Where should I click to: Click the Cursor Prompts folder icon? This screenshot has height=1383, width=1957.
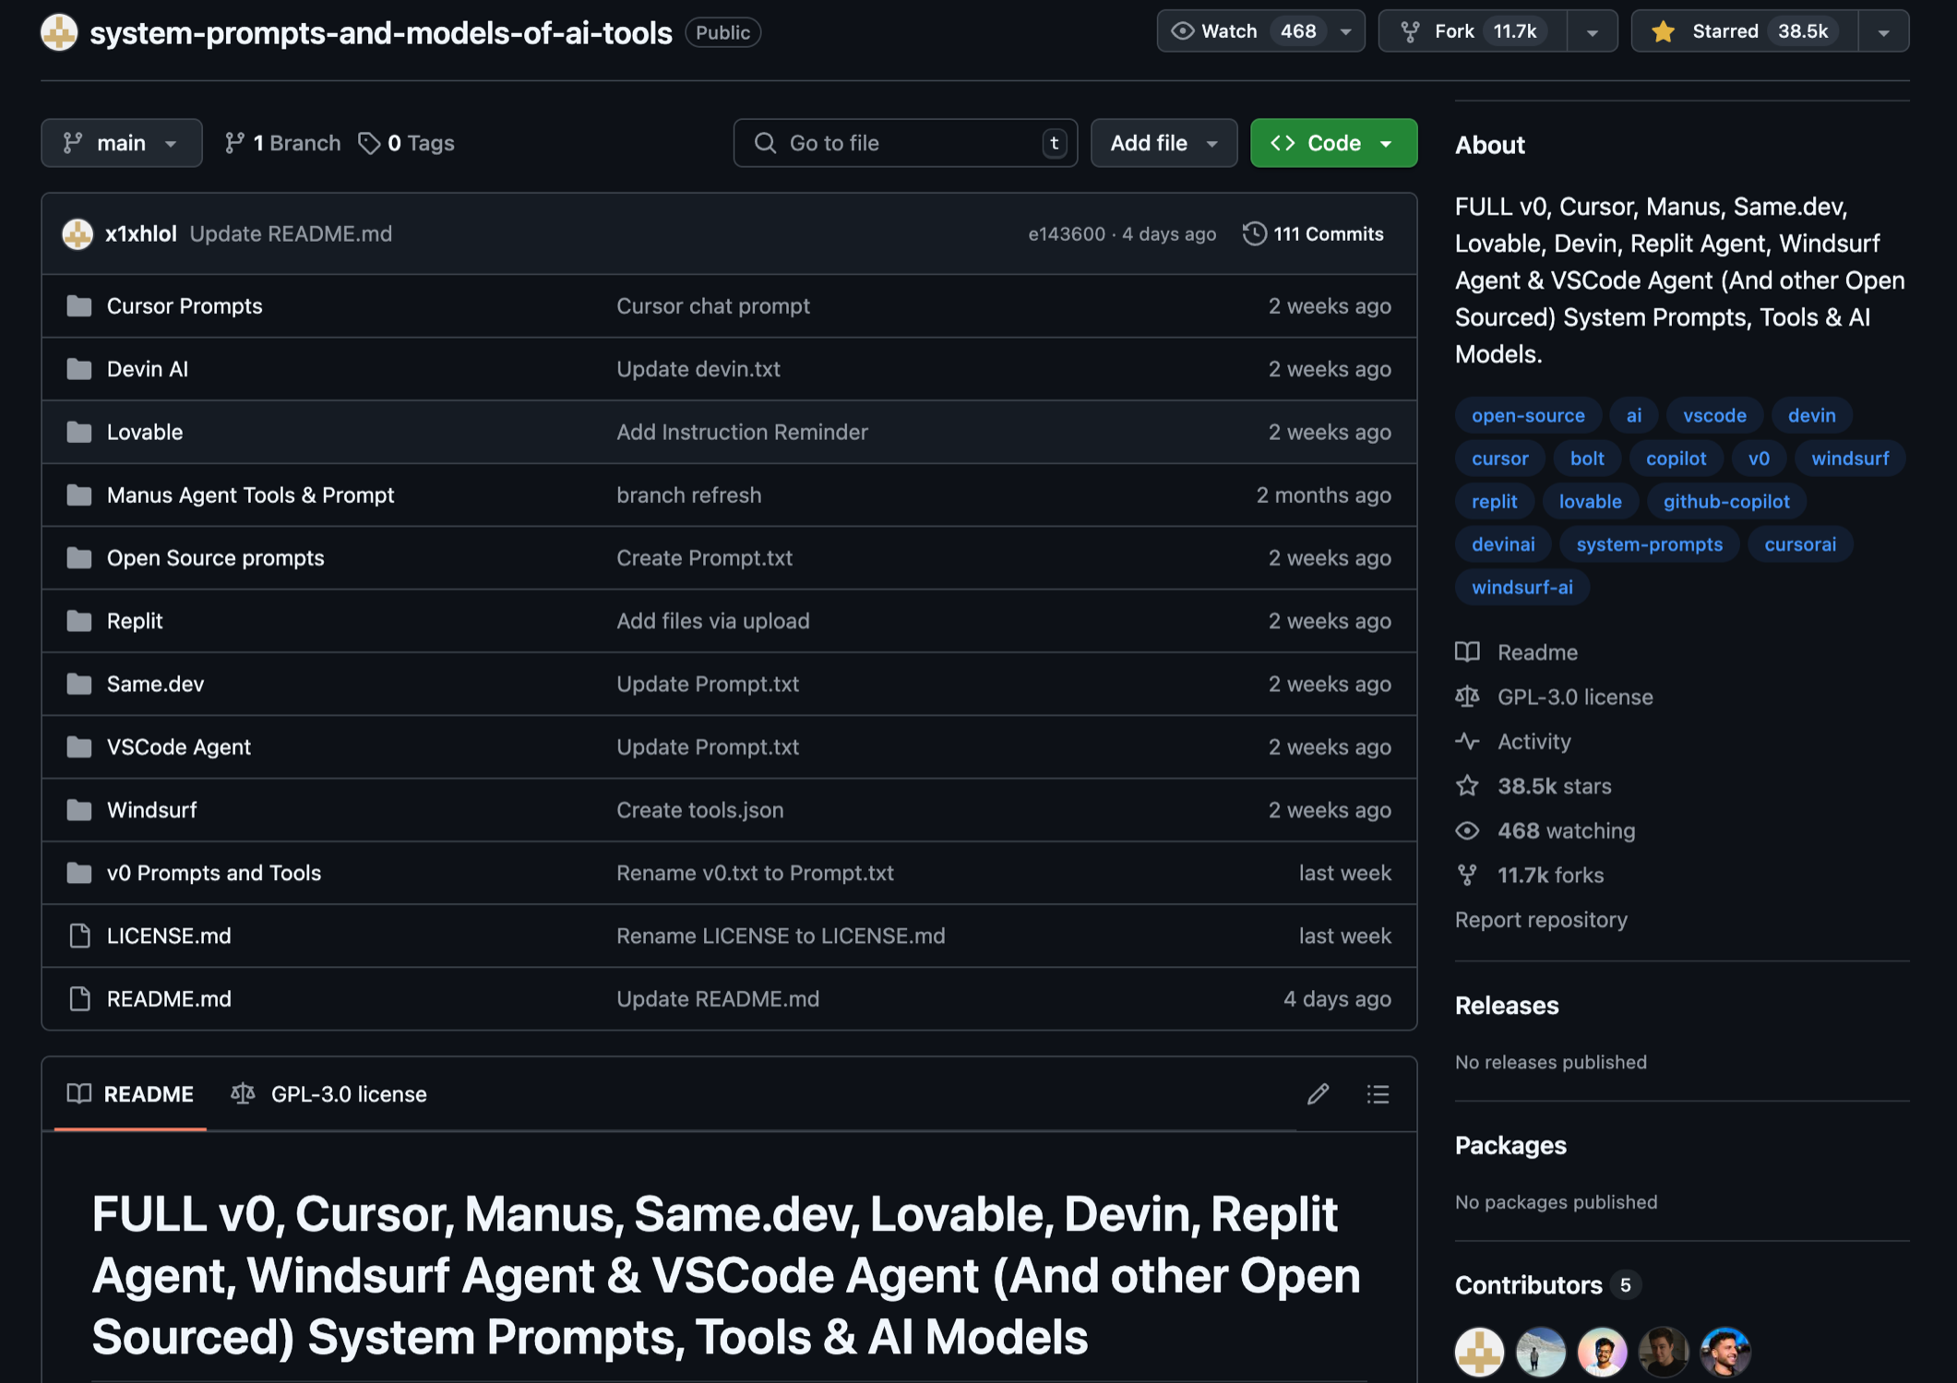point(79,305)
